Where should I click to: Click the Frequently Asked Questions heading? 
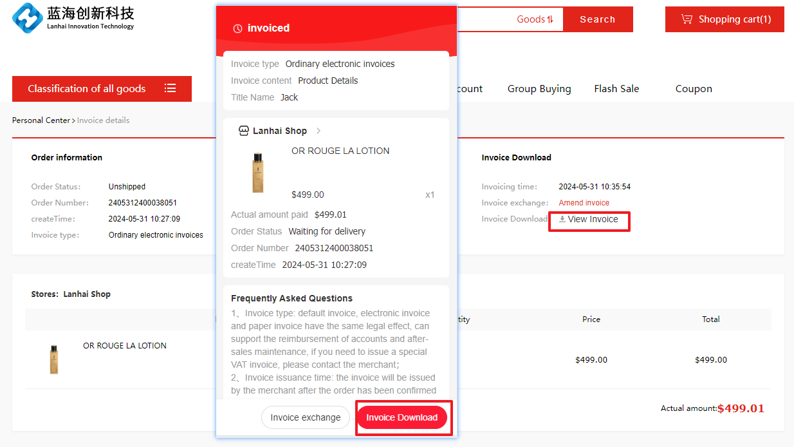click(x=292, y=298)
